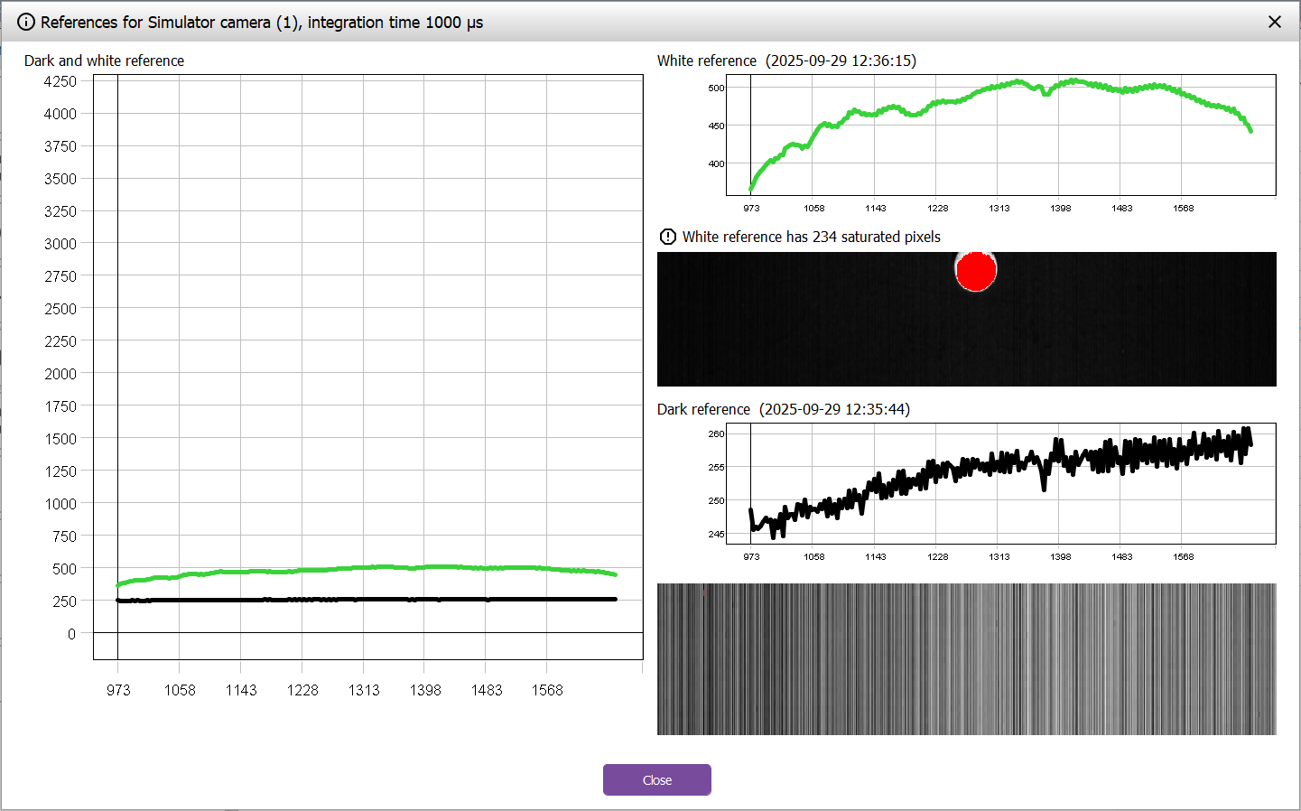This screenshot has height=811, width=1301.
Task: Click the 1568 x-axis label on the main chart
Action: (x=547, y=690)
